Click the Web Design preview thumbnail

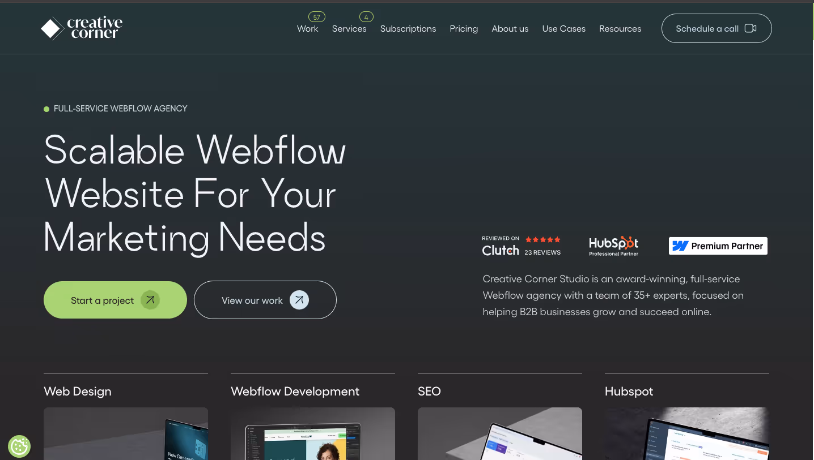point(126,433)
